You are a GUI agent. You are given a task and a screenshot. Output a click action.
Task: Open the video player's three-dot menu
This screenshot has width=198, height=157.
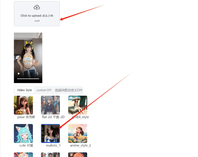pyautogui.click(x=37, y=74)
